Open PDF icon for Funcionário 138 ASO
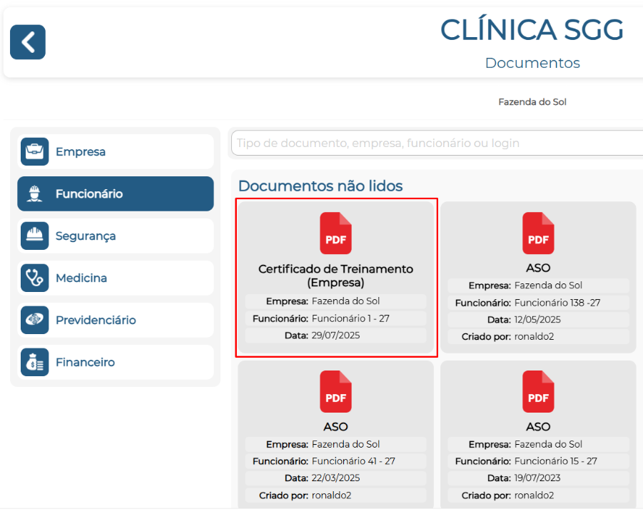This screenshot has height=514, width=643. coord(538,233)
